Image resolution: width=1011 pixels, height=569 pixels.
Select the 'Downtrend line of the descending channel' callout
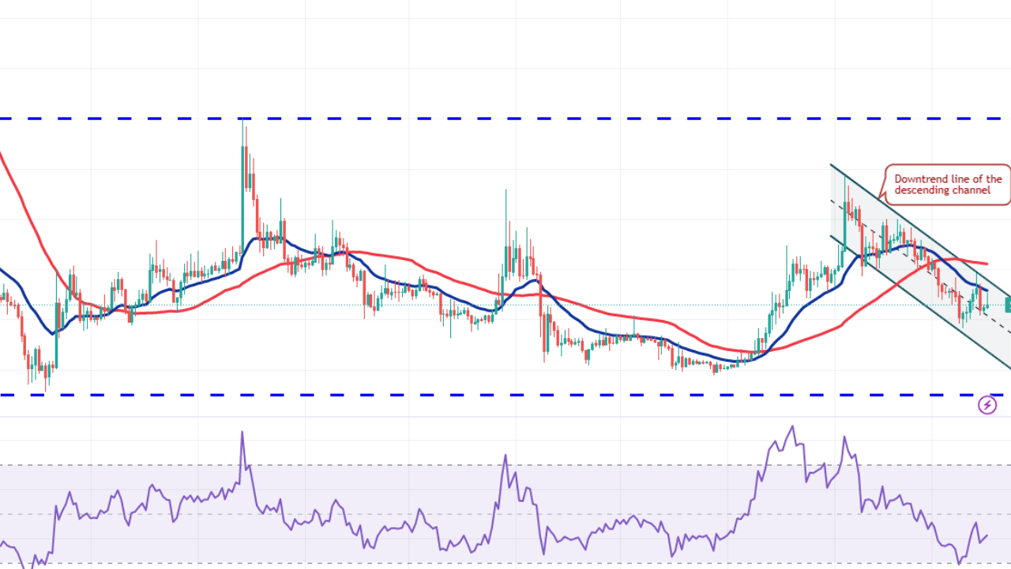[x=947, y=184]
